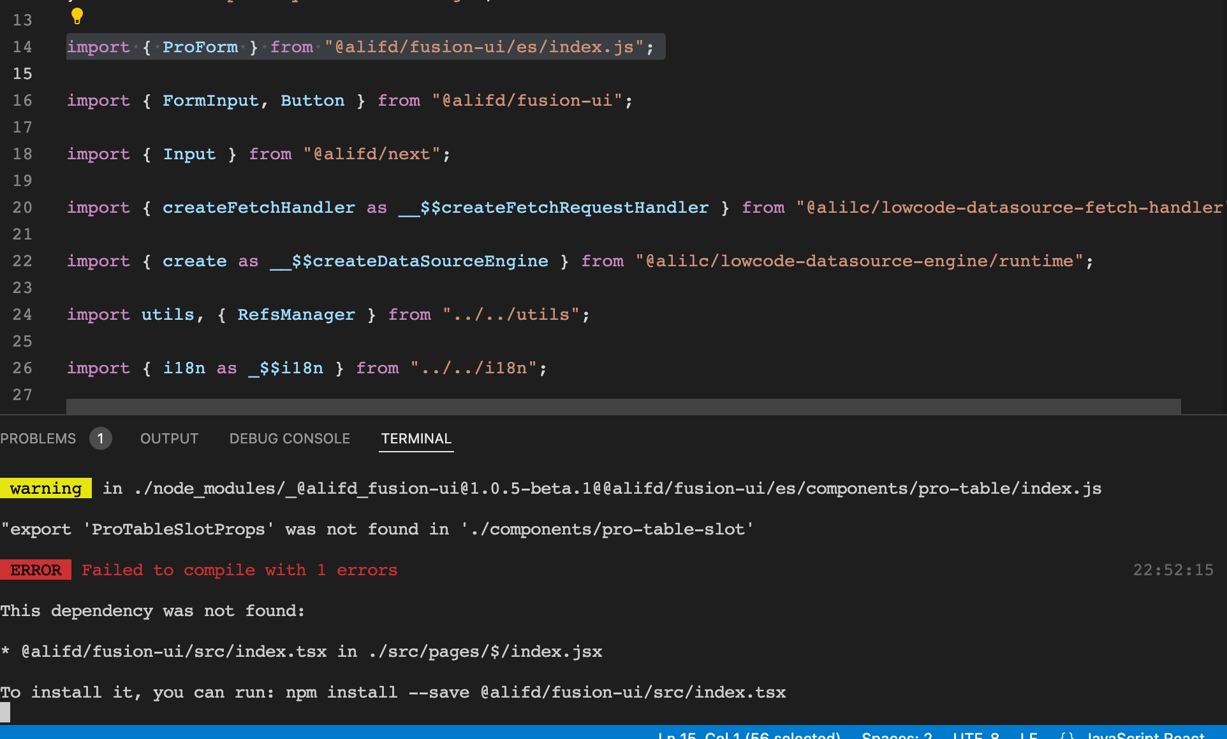
Task: Click "Failed to compile with 1 errors" message
Action: [240, 570]
